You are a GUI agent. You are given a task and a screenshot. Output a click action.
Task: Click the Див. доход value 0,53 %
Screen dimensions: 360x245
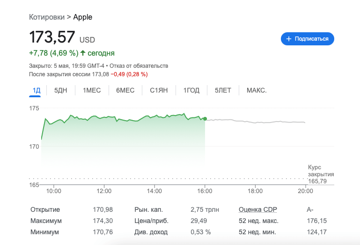[x=201, y=232]
